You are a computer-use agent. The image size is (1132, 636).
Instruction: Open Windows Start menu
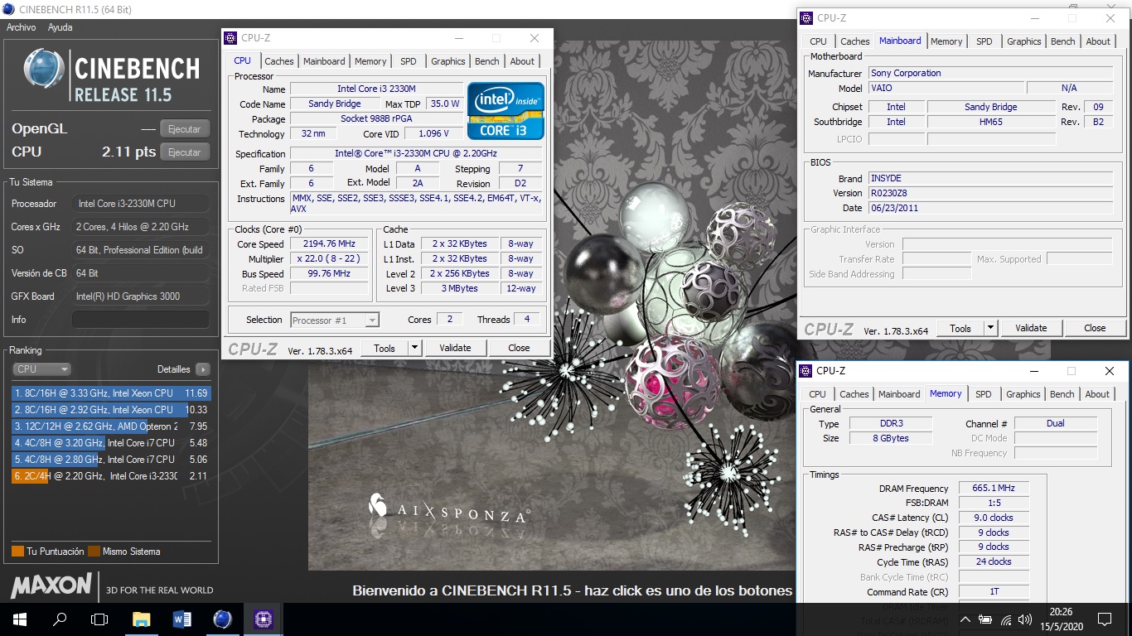[19, 619]
